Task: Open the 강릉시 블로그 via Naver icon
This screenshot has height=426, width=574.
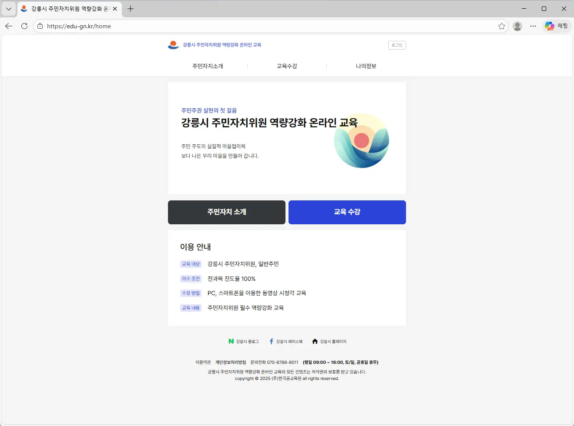Action: (x=231, y=341)
